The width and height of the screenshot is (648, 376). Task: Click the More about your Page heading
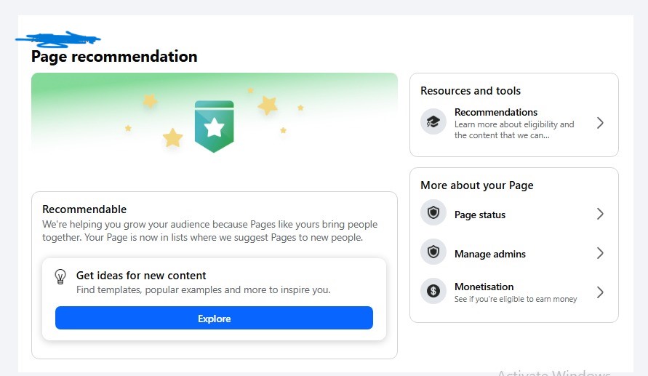(x=476, y=185)
